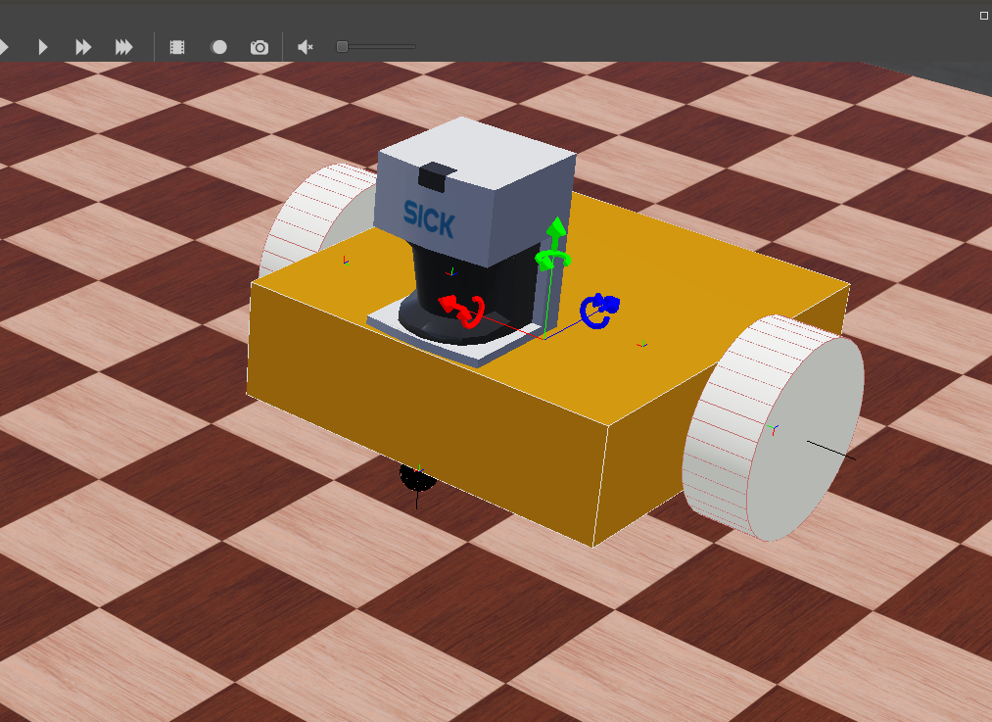Play the simulation at real-time speed
This screenshot has width=992, height=722.
[42, 46]
